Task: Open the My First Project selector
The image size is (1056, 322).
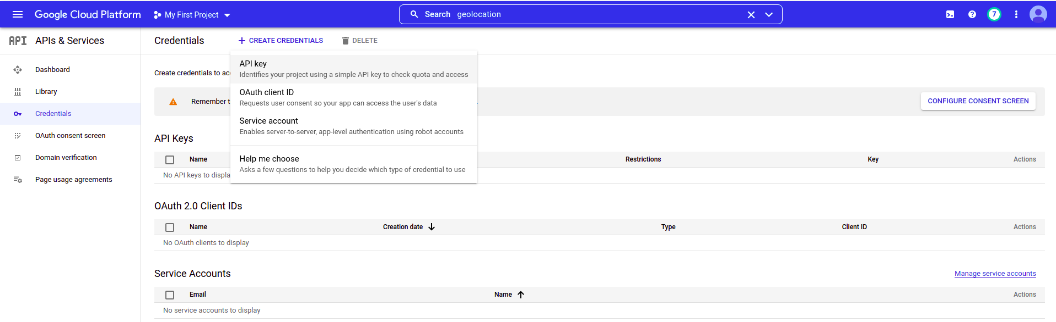Action: [x=192, y=15]
